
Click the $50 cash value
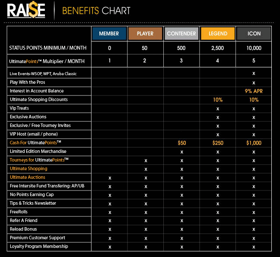click(x=182, y=143)
